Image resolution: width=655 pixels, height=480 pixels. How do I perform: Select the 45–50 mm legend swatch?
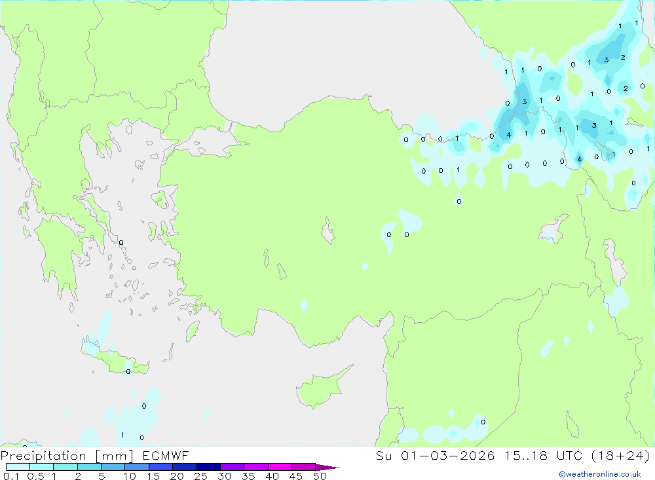(304, 467)
